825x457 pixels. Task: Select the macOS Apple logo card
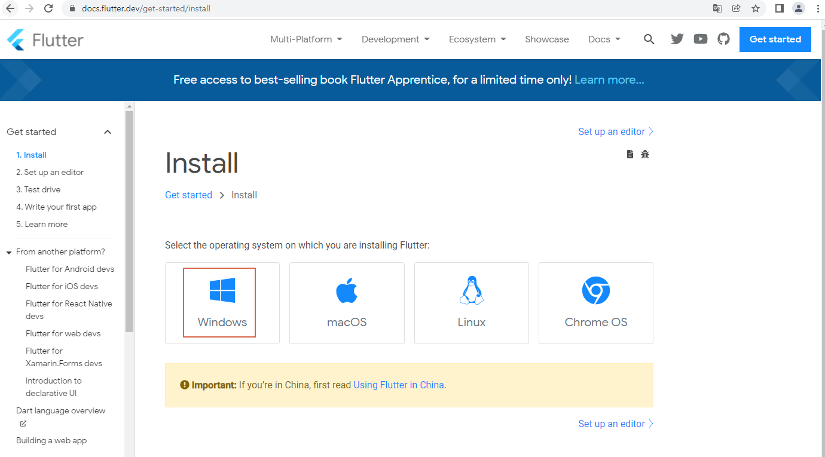[347, 303]
